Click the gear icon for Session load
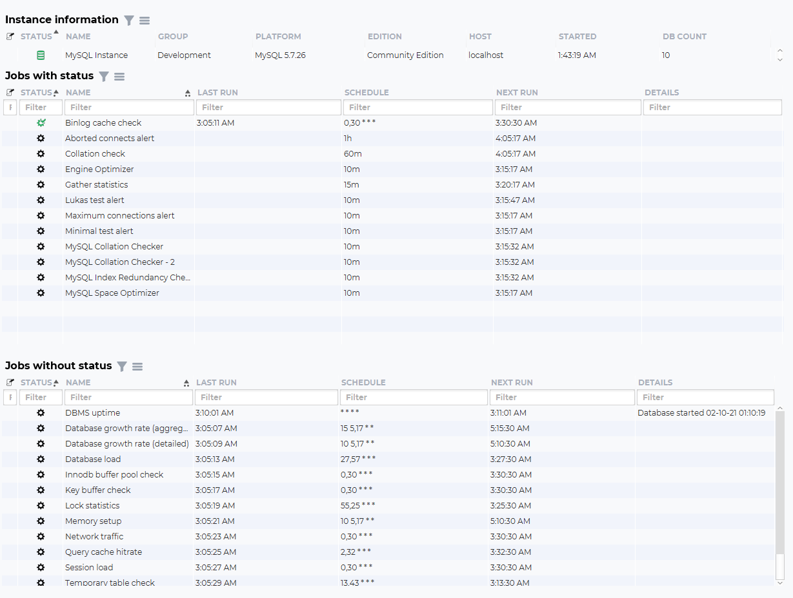The image size is (793, 598). pyautogui.click(x=41, y=567)
